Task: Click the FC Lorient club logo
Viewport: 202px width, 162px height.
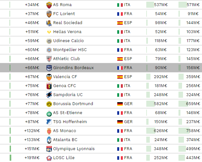Action: coord(49,14)
